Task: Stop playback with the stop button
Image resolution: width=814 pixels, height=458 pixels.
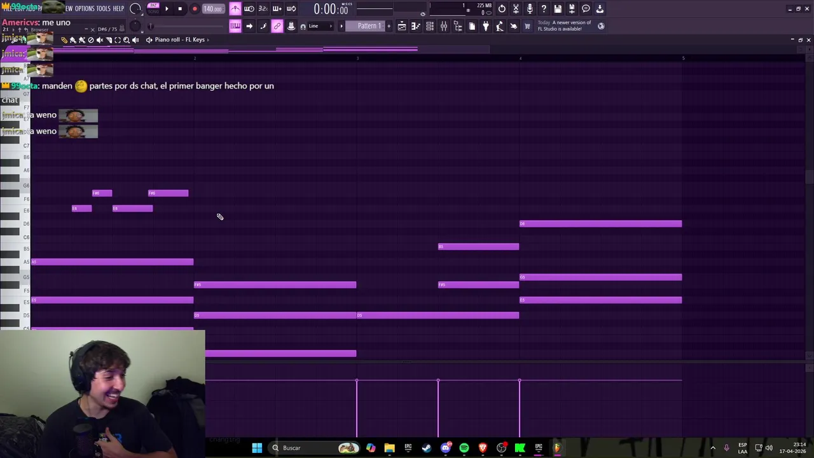Action: tap(180, 9)
